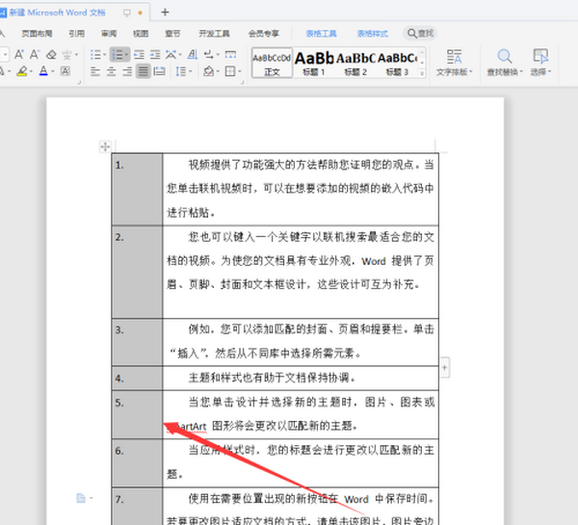Click the borders icon
The width and height of the screenshot is (578, 525).
pyautogui.click(x=230, y=70)
